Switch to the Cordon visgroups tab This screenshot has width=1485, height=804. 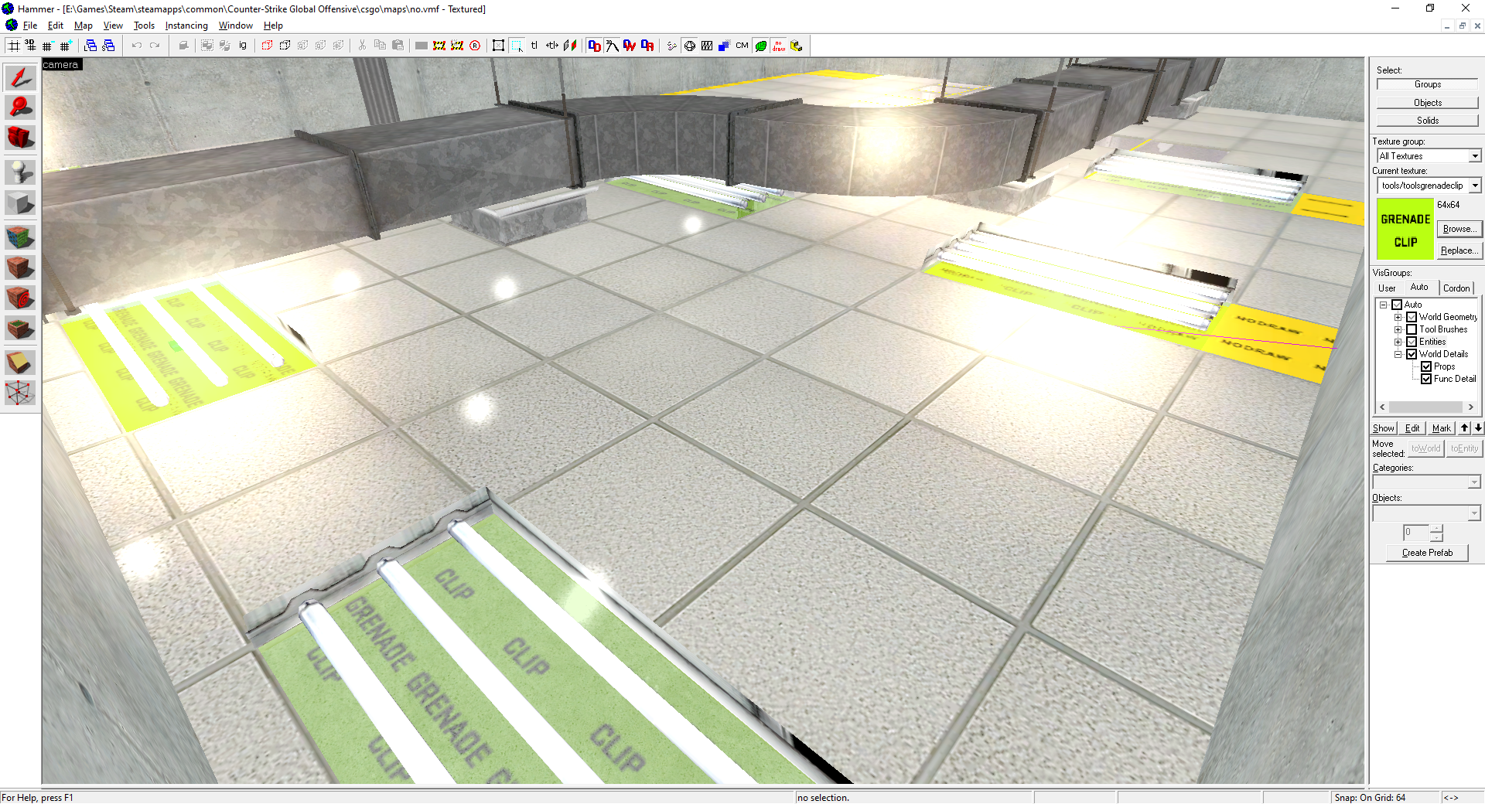coord(1456,288)
